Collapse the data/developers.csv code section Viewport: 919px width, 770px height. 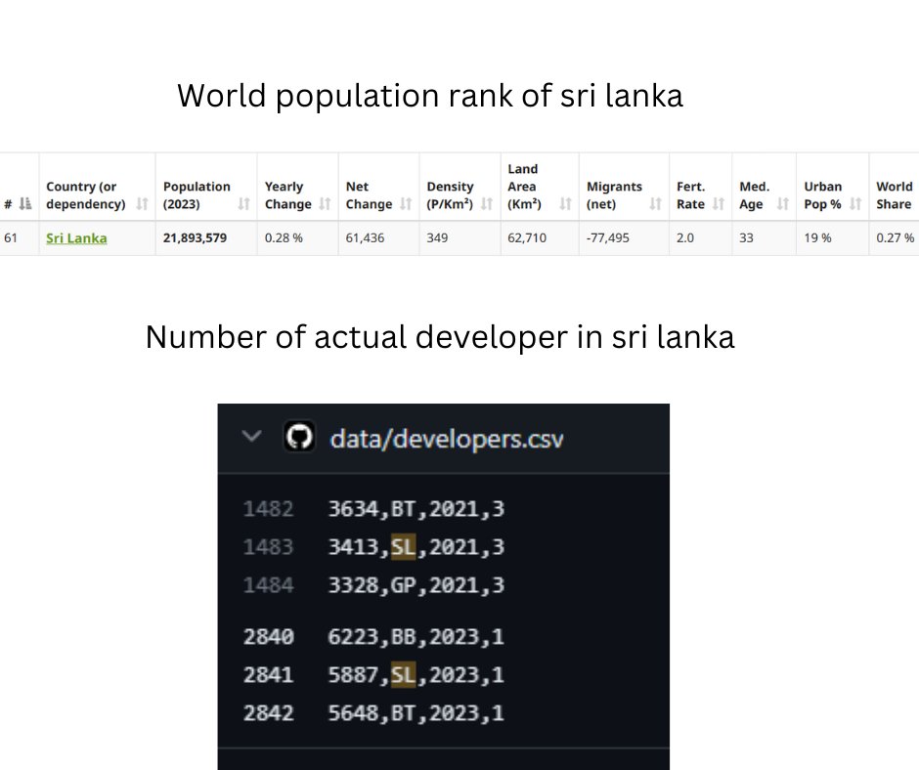(x=250, y=437)
